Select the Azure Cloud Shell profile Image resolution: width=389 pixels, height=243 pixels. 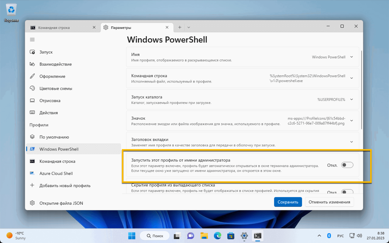coord(74,173)
